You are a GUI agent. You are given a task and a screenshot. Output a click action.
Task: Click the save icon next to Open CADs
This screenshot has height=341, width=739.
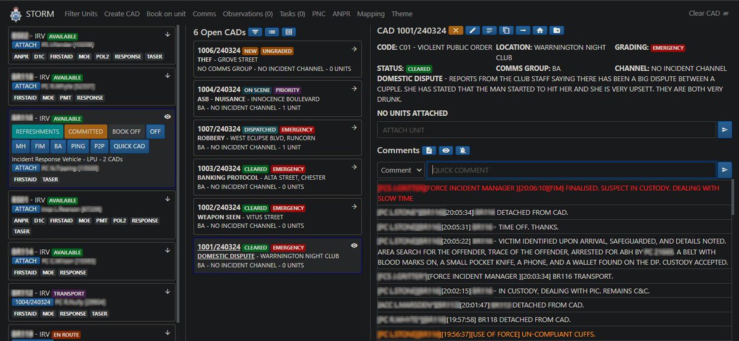(288, 32)
